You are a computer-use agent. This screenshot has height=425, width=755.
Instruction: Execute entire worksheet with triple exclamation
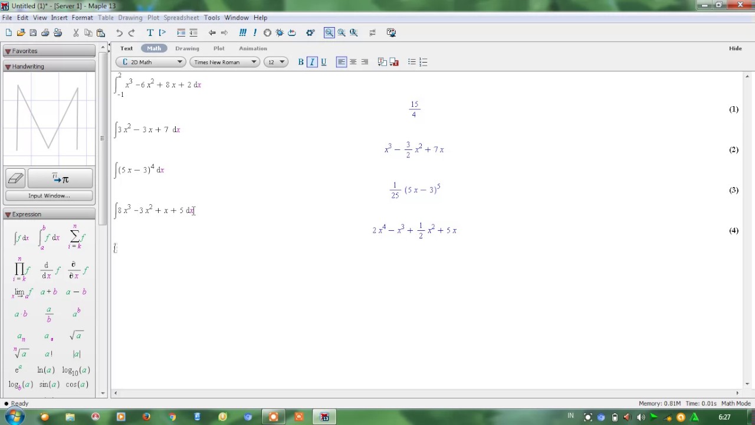[242, 32]
